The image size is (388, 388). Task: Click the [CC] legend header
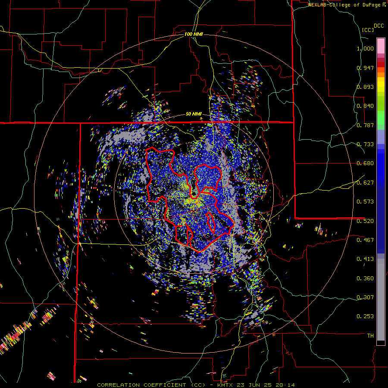pyautogui.click(x=368, y=30)
